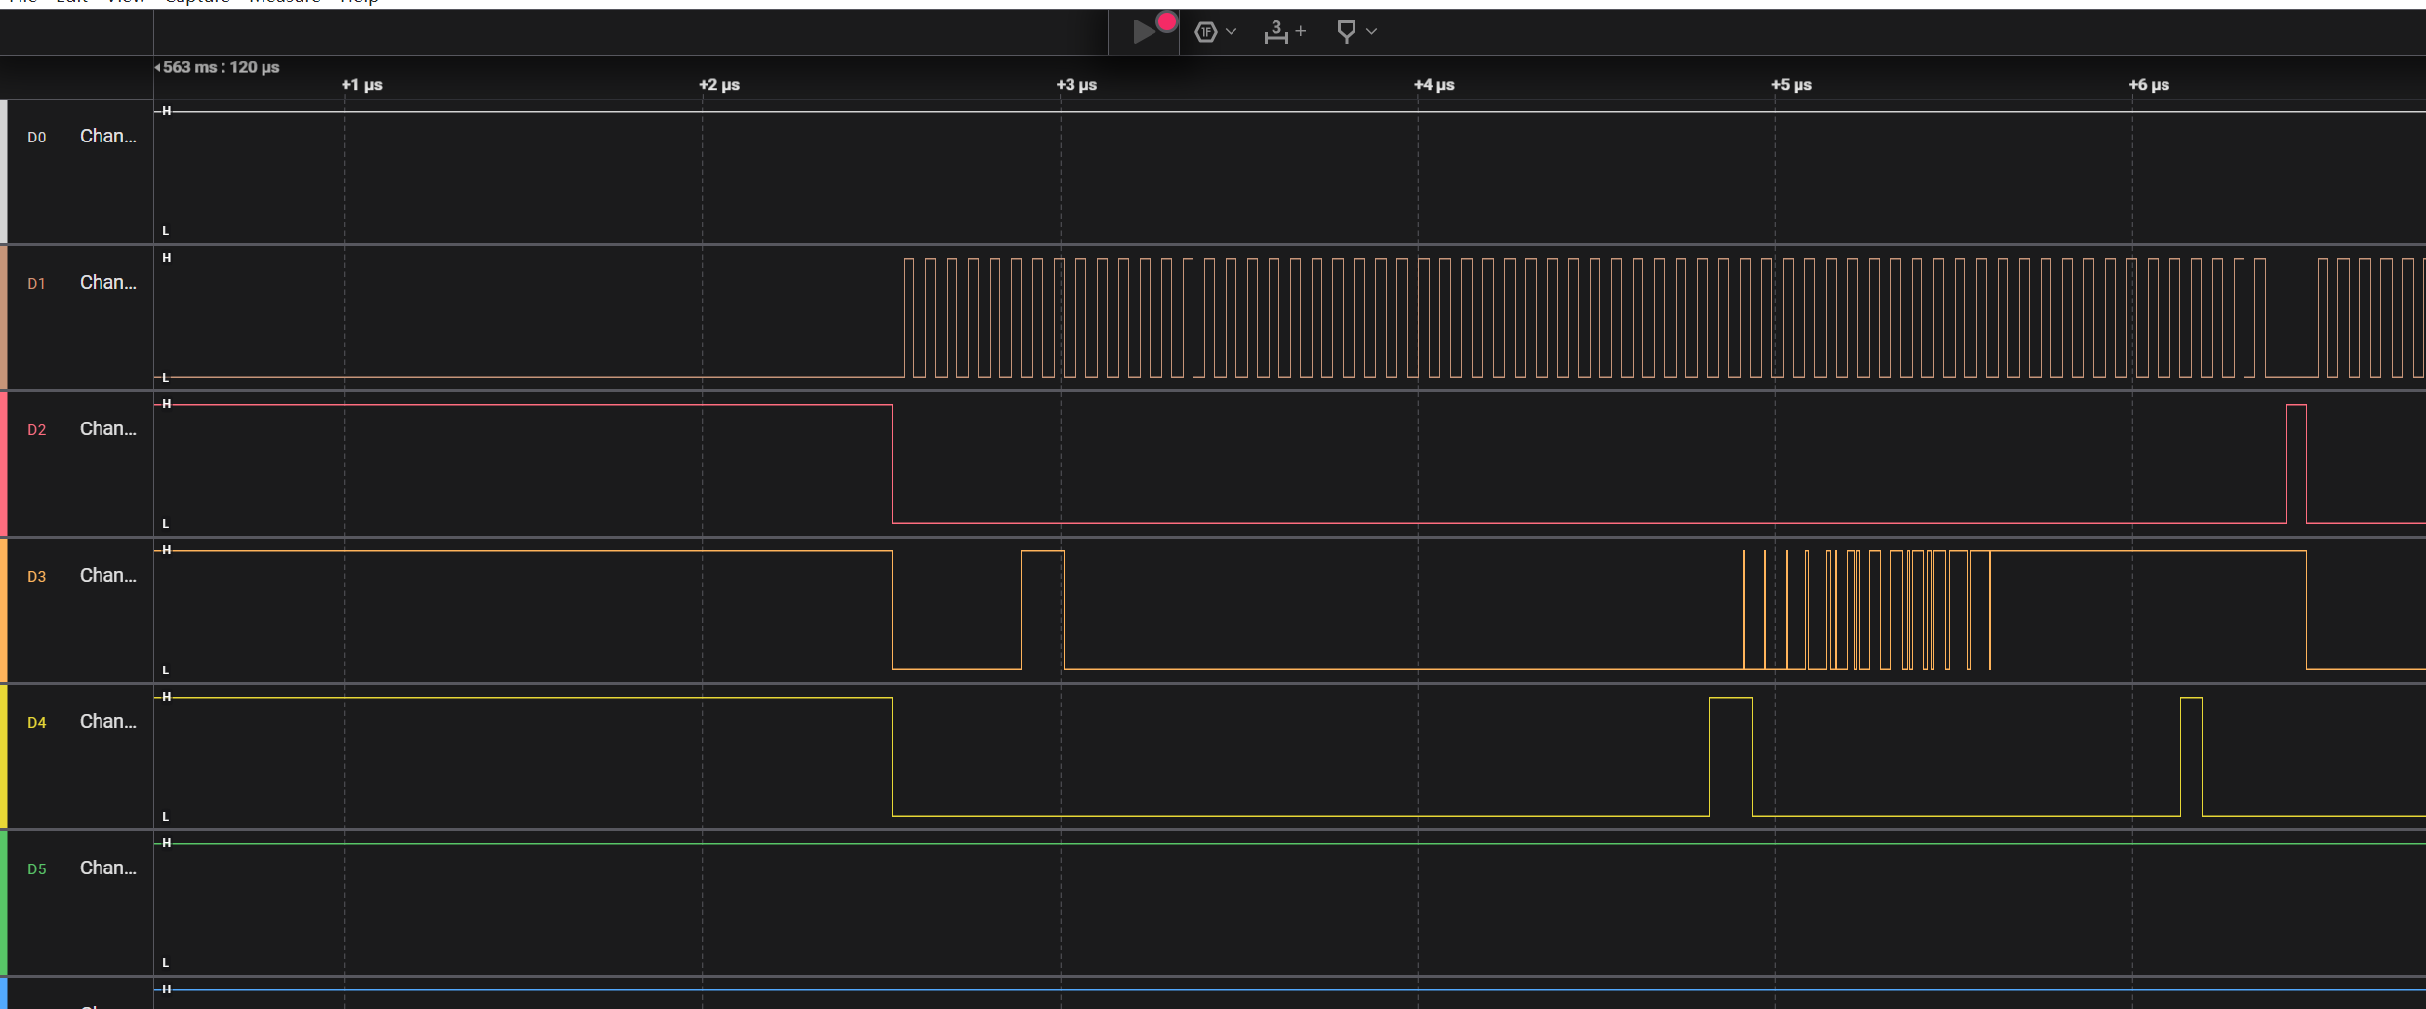The image size is (2426, 1009).
Task: Click the +1 µs ruler label
Action: click(x=361, y=85)
